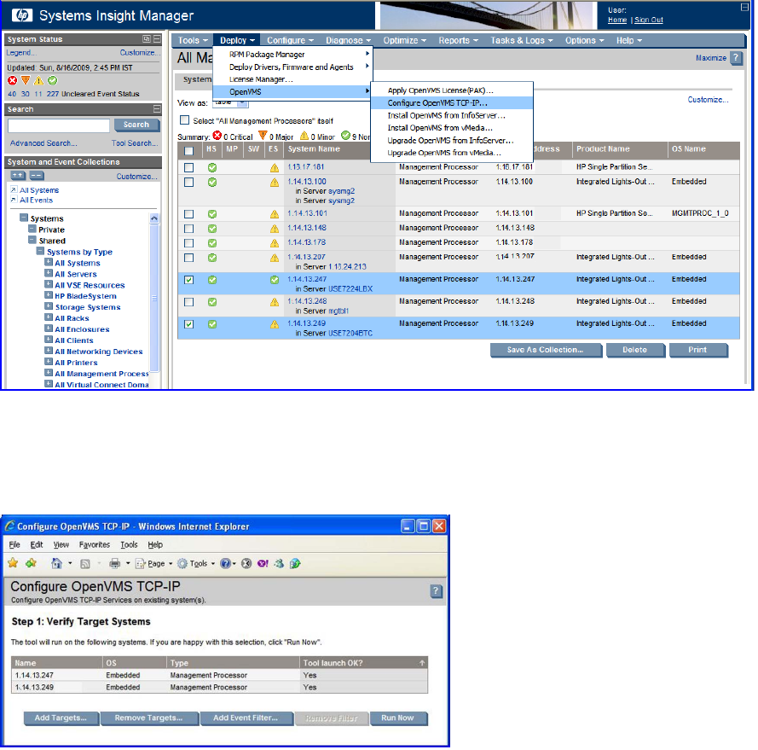Click the shortcut icon beside All Systems
The image size is (758, 750).
[x=14, y=189]
